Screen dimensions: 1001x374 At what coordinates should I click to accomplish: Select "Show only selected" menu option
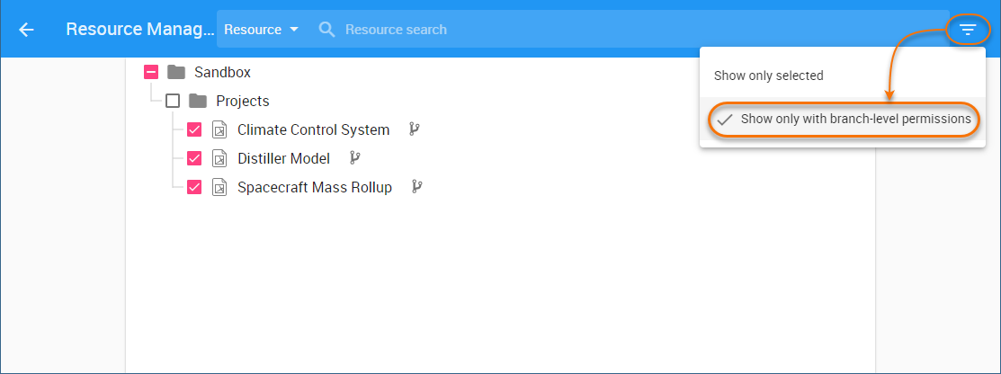coord(769,76)
